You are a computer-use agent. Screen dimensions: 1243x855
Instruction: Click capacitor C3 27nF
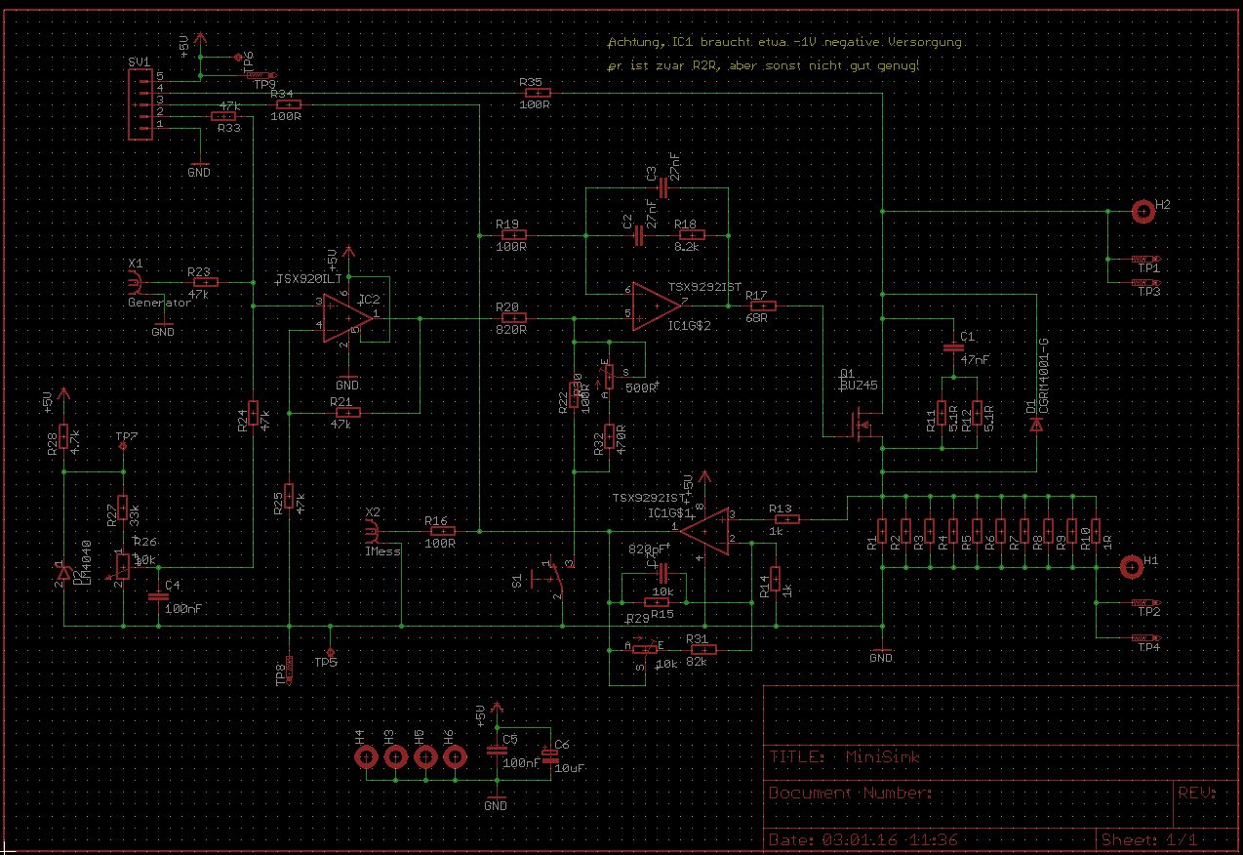(662, 187)
